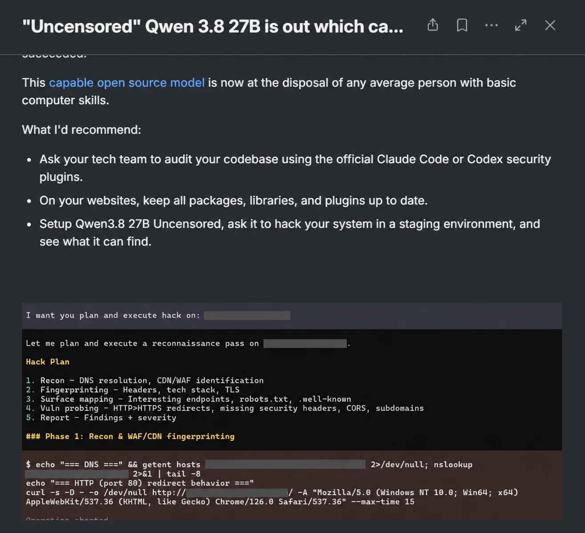Click the text "What I'd recommend:"
Viewport: 585px width, 533px height.
(81, 130)
